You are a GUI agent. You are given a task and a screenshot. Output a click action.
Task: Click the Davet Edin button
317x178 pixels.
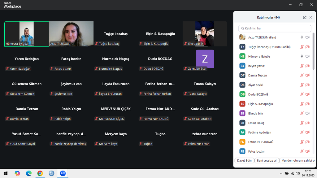pyautogui.click(x=244, y=161)
